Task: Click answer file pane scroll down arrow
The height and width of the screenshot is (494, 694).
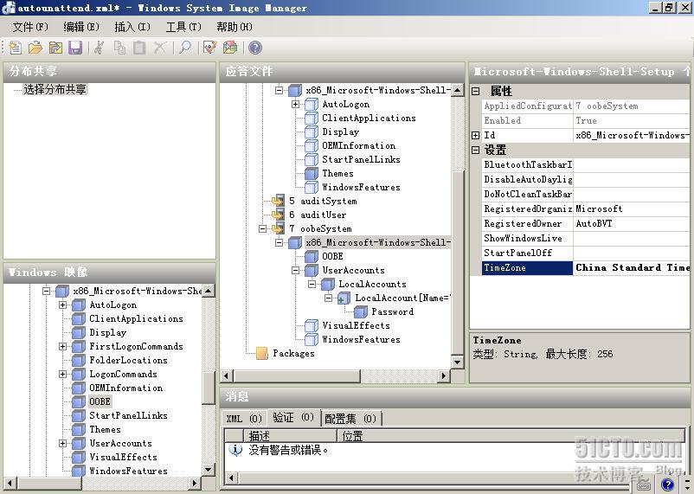Action: 457,362
